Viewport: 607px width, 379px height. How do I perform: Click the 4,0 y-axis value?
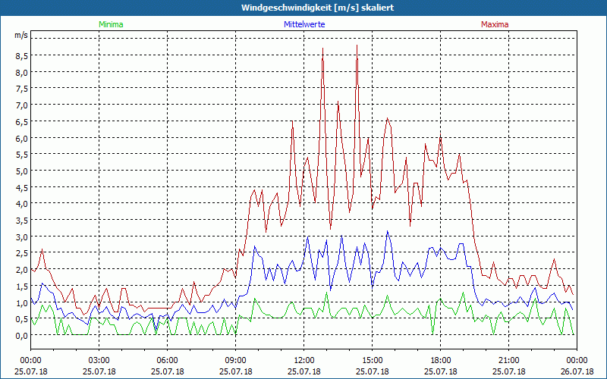[21, 204]
